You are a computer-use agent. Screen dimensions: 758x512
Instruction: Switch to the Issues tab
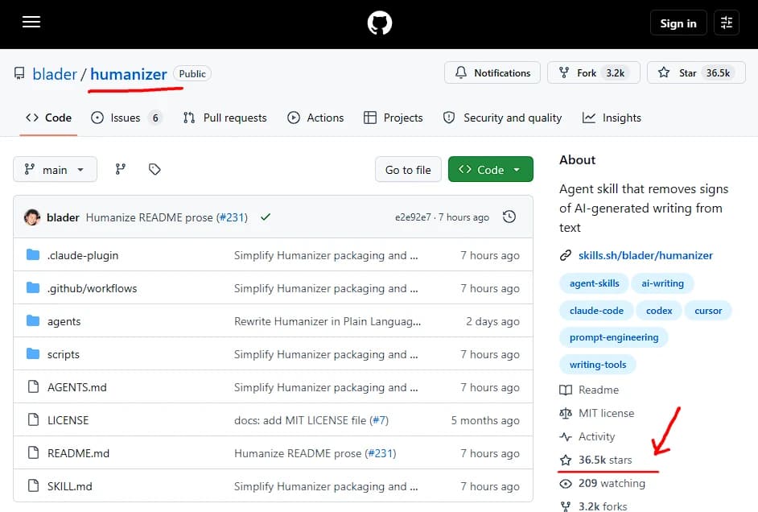[x=126, y=118]
